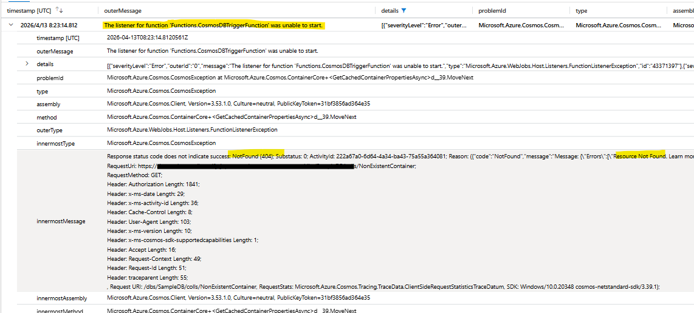Click the problemId column header
694x313 pixels.
tap(492, 10)
